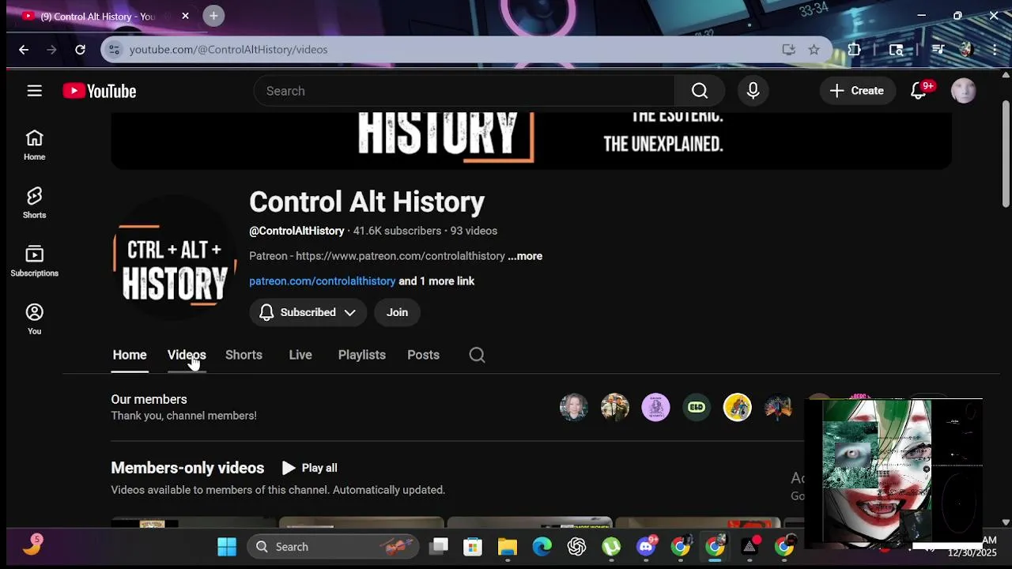
Task: Open Members-only videos section title
Action: tap(187, 468)
